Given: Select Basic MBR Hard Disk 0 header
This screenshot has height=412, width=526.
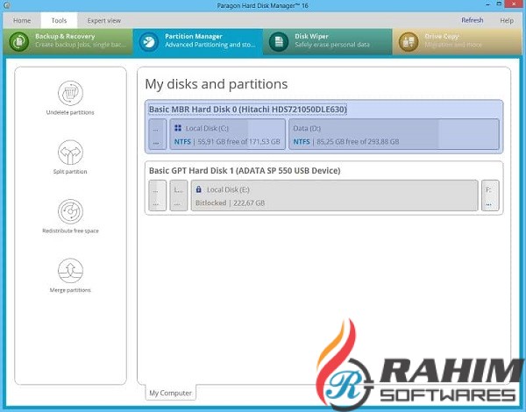Looking at the screenshot, I should pyautogui.click(x=247, y=110).
